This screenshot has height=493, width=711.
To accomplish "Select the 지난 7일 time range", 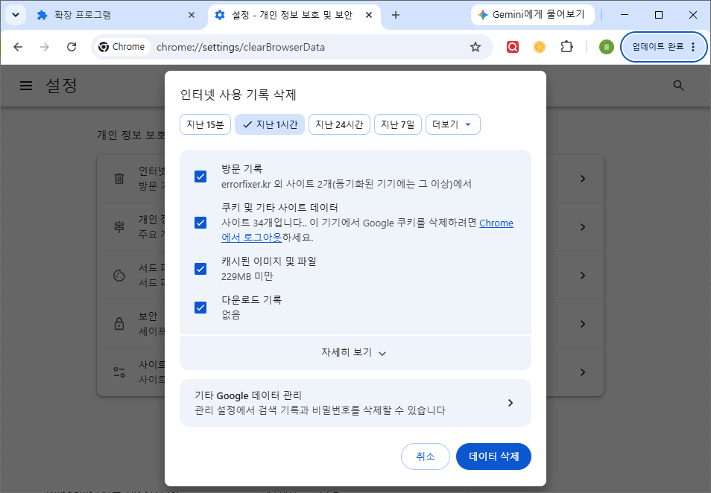I will click(398, 124).
